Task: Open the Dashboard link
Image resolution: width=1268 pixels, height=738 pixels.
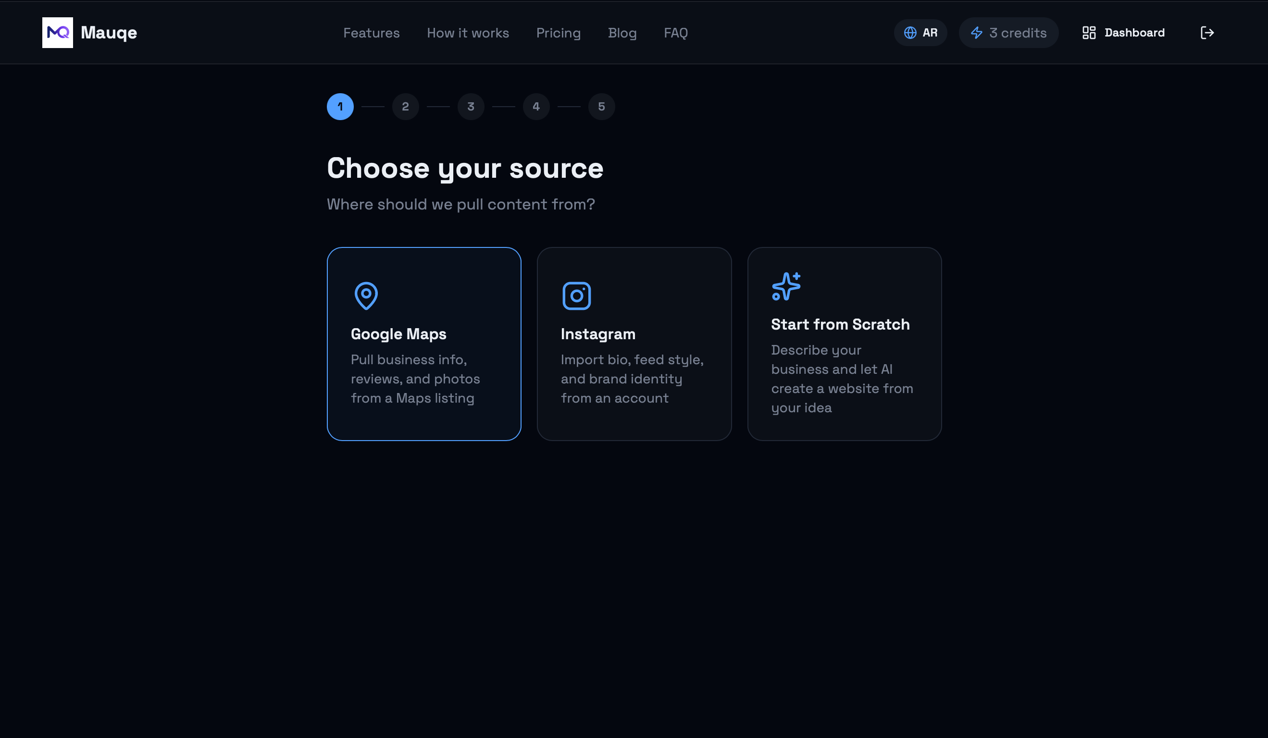Action: coord(1123,33)
